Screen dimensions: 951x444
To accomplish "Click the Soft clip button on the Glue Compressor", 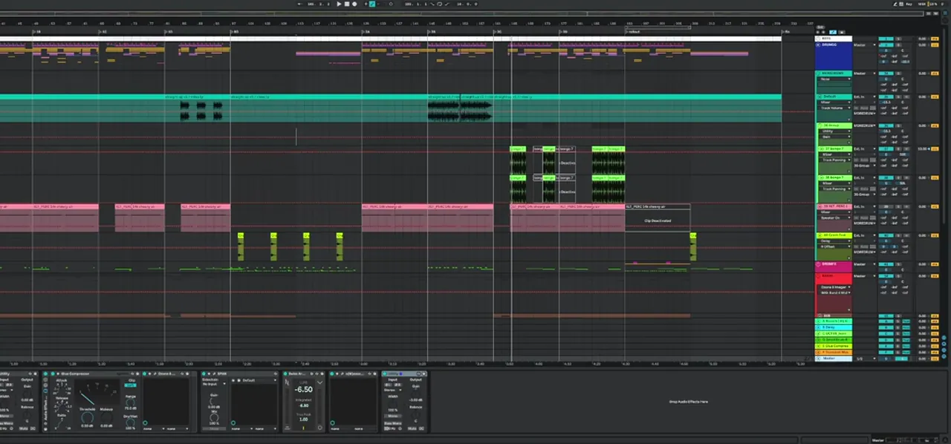I will click(130, 385).
